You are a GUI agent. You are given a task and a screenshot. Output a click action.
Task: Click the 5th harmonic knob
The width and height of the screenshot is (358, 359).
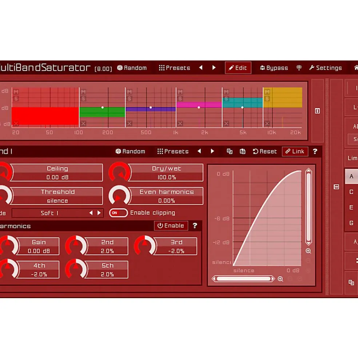pyautogui.click(x=76, y=269)
